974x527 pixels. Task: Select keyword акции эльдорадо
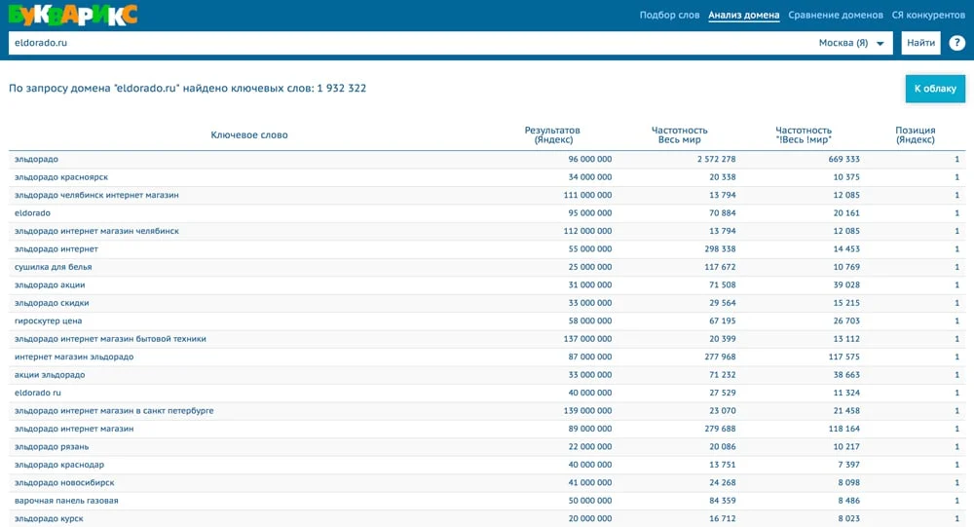tap(50, 375)
